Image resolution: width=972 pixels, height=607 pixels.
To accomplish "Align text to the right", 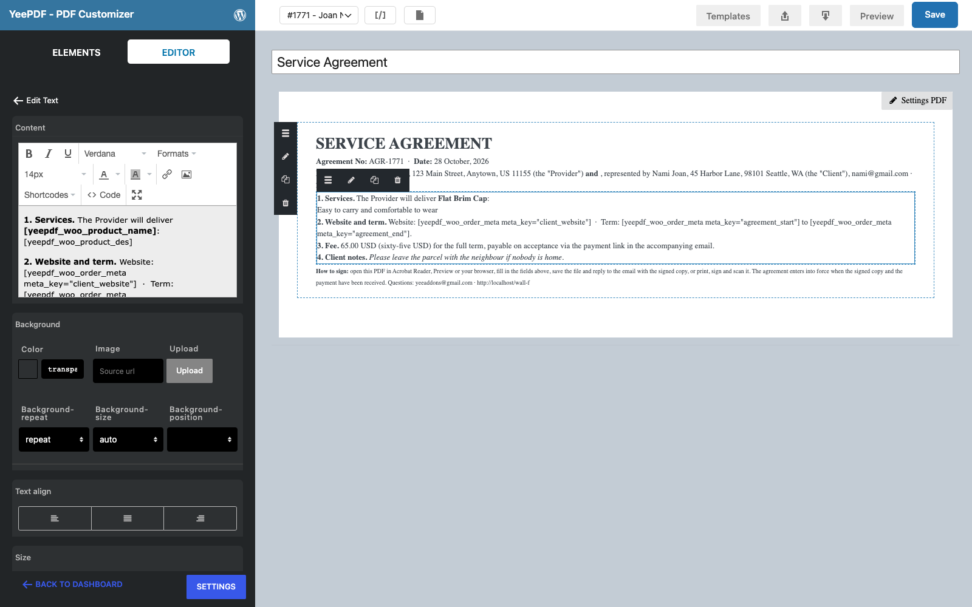I will click(200, 518).
